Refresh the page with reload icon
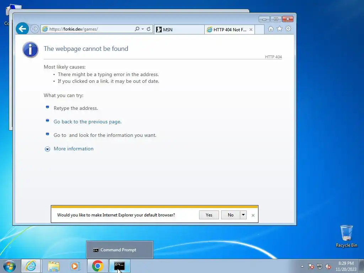Image resolution: width=364 pixels, height=273 pixels. (149, 29)
